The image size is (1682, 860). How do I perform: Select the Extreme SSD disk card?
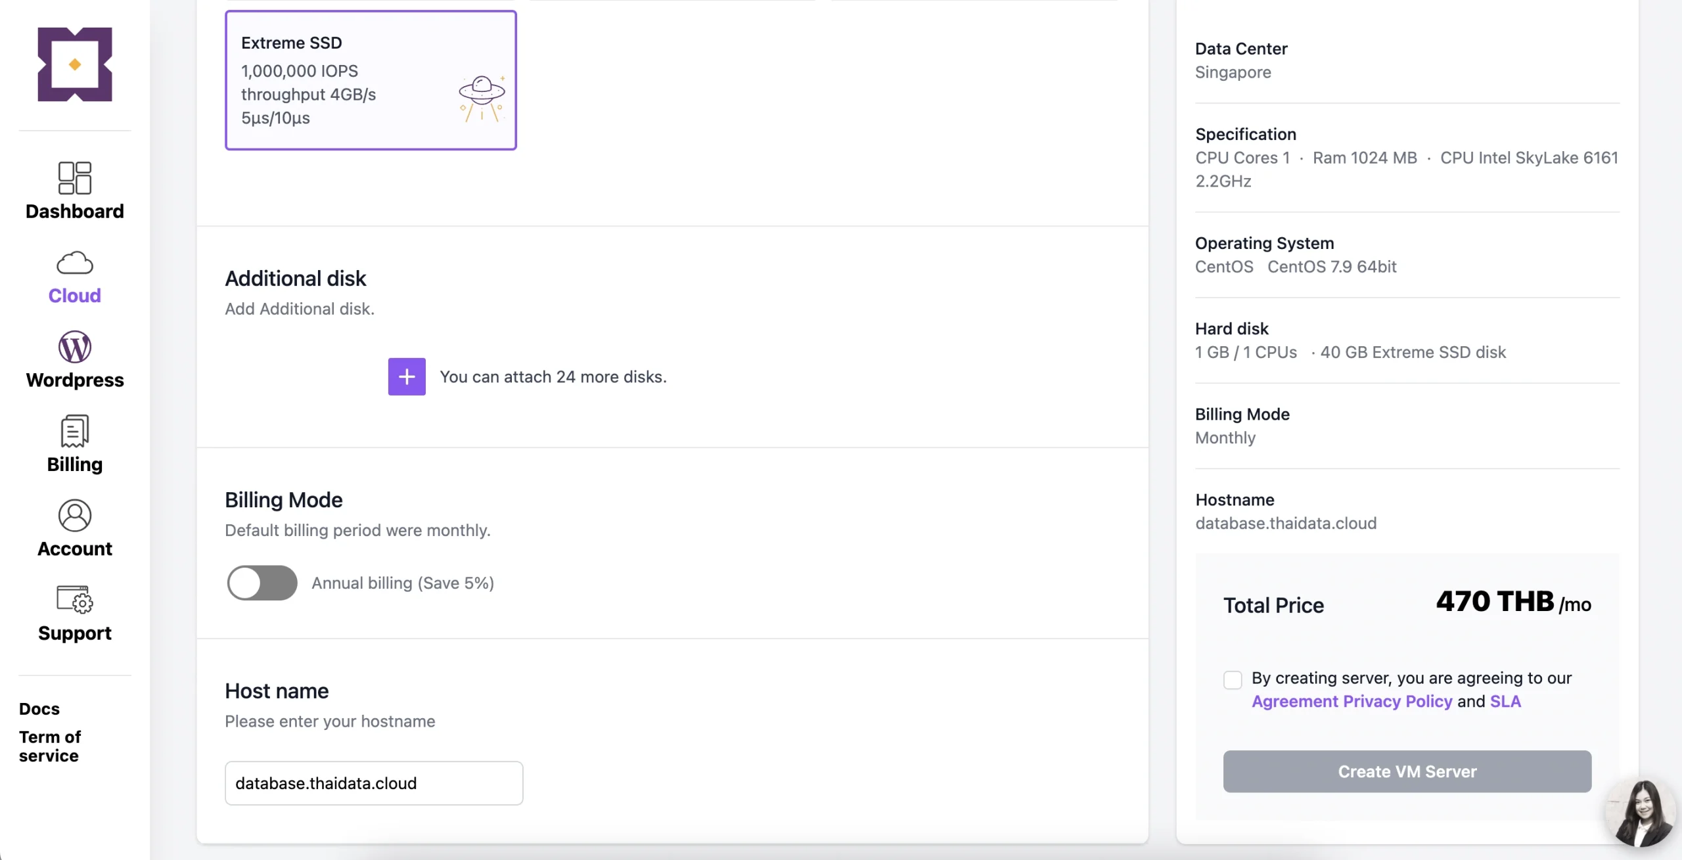click(371, 80)
